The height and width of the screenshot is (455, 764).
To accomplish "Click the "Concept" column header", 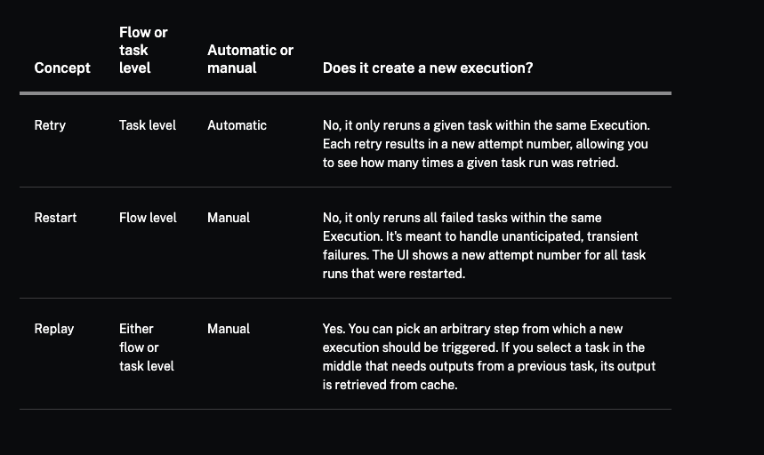I will (x=62, y=68).
